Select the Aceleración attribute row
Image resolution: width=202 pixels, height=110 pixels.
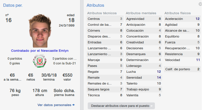[182, 19]
